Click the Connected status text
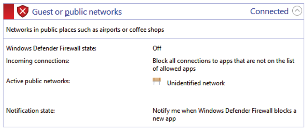The height and width of the screenshot is (132, 308). [x=269, y=11]
